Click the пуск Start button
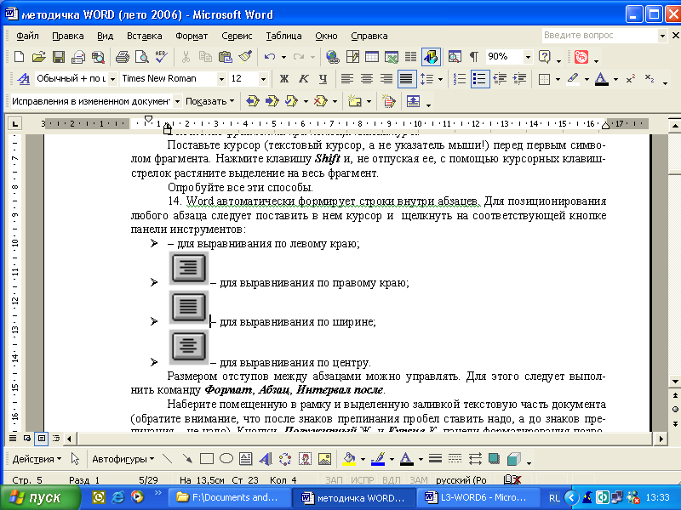This screenshot has height=510, width=681. click(40, 497)
